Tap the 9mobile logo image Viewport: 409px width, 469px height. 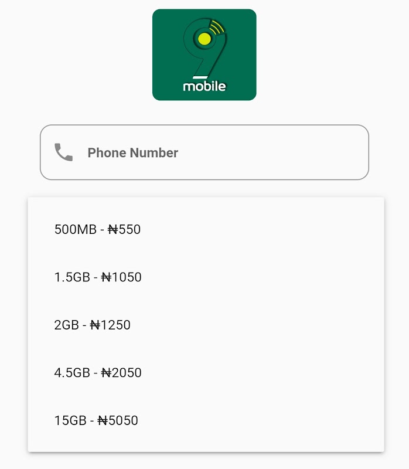(x=204, y=55)
